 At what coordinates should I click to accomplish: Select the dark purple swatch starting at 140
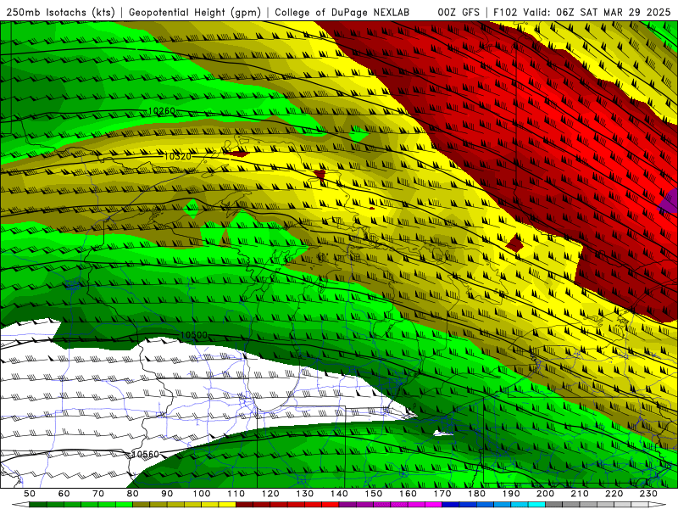(347, 504)
